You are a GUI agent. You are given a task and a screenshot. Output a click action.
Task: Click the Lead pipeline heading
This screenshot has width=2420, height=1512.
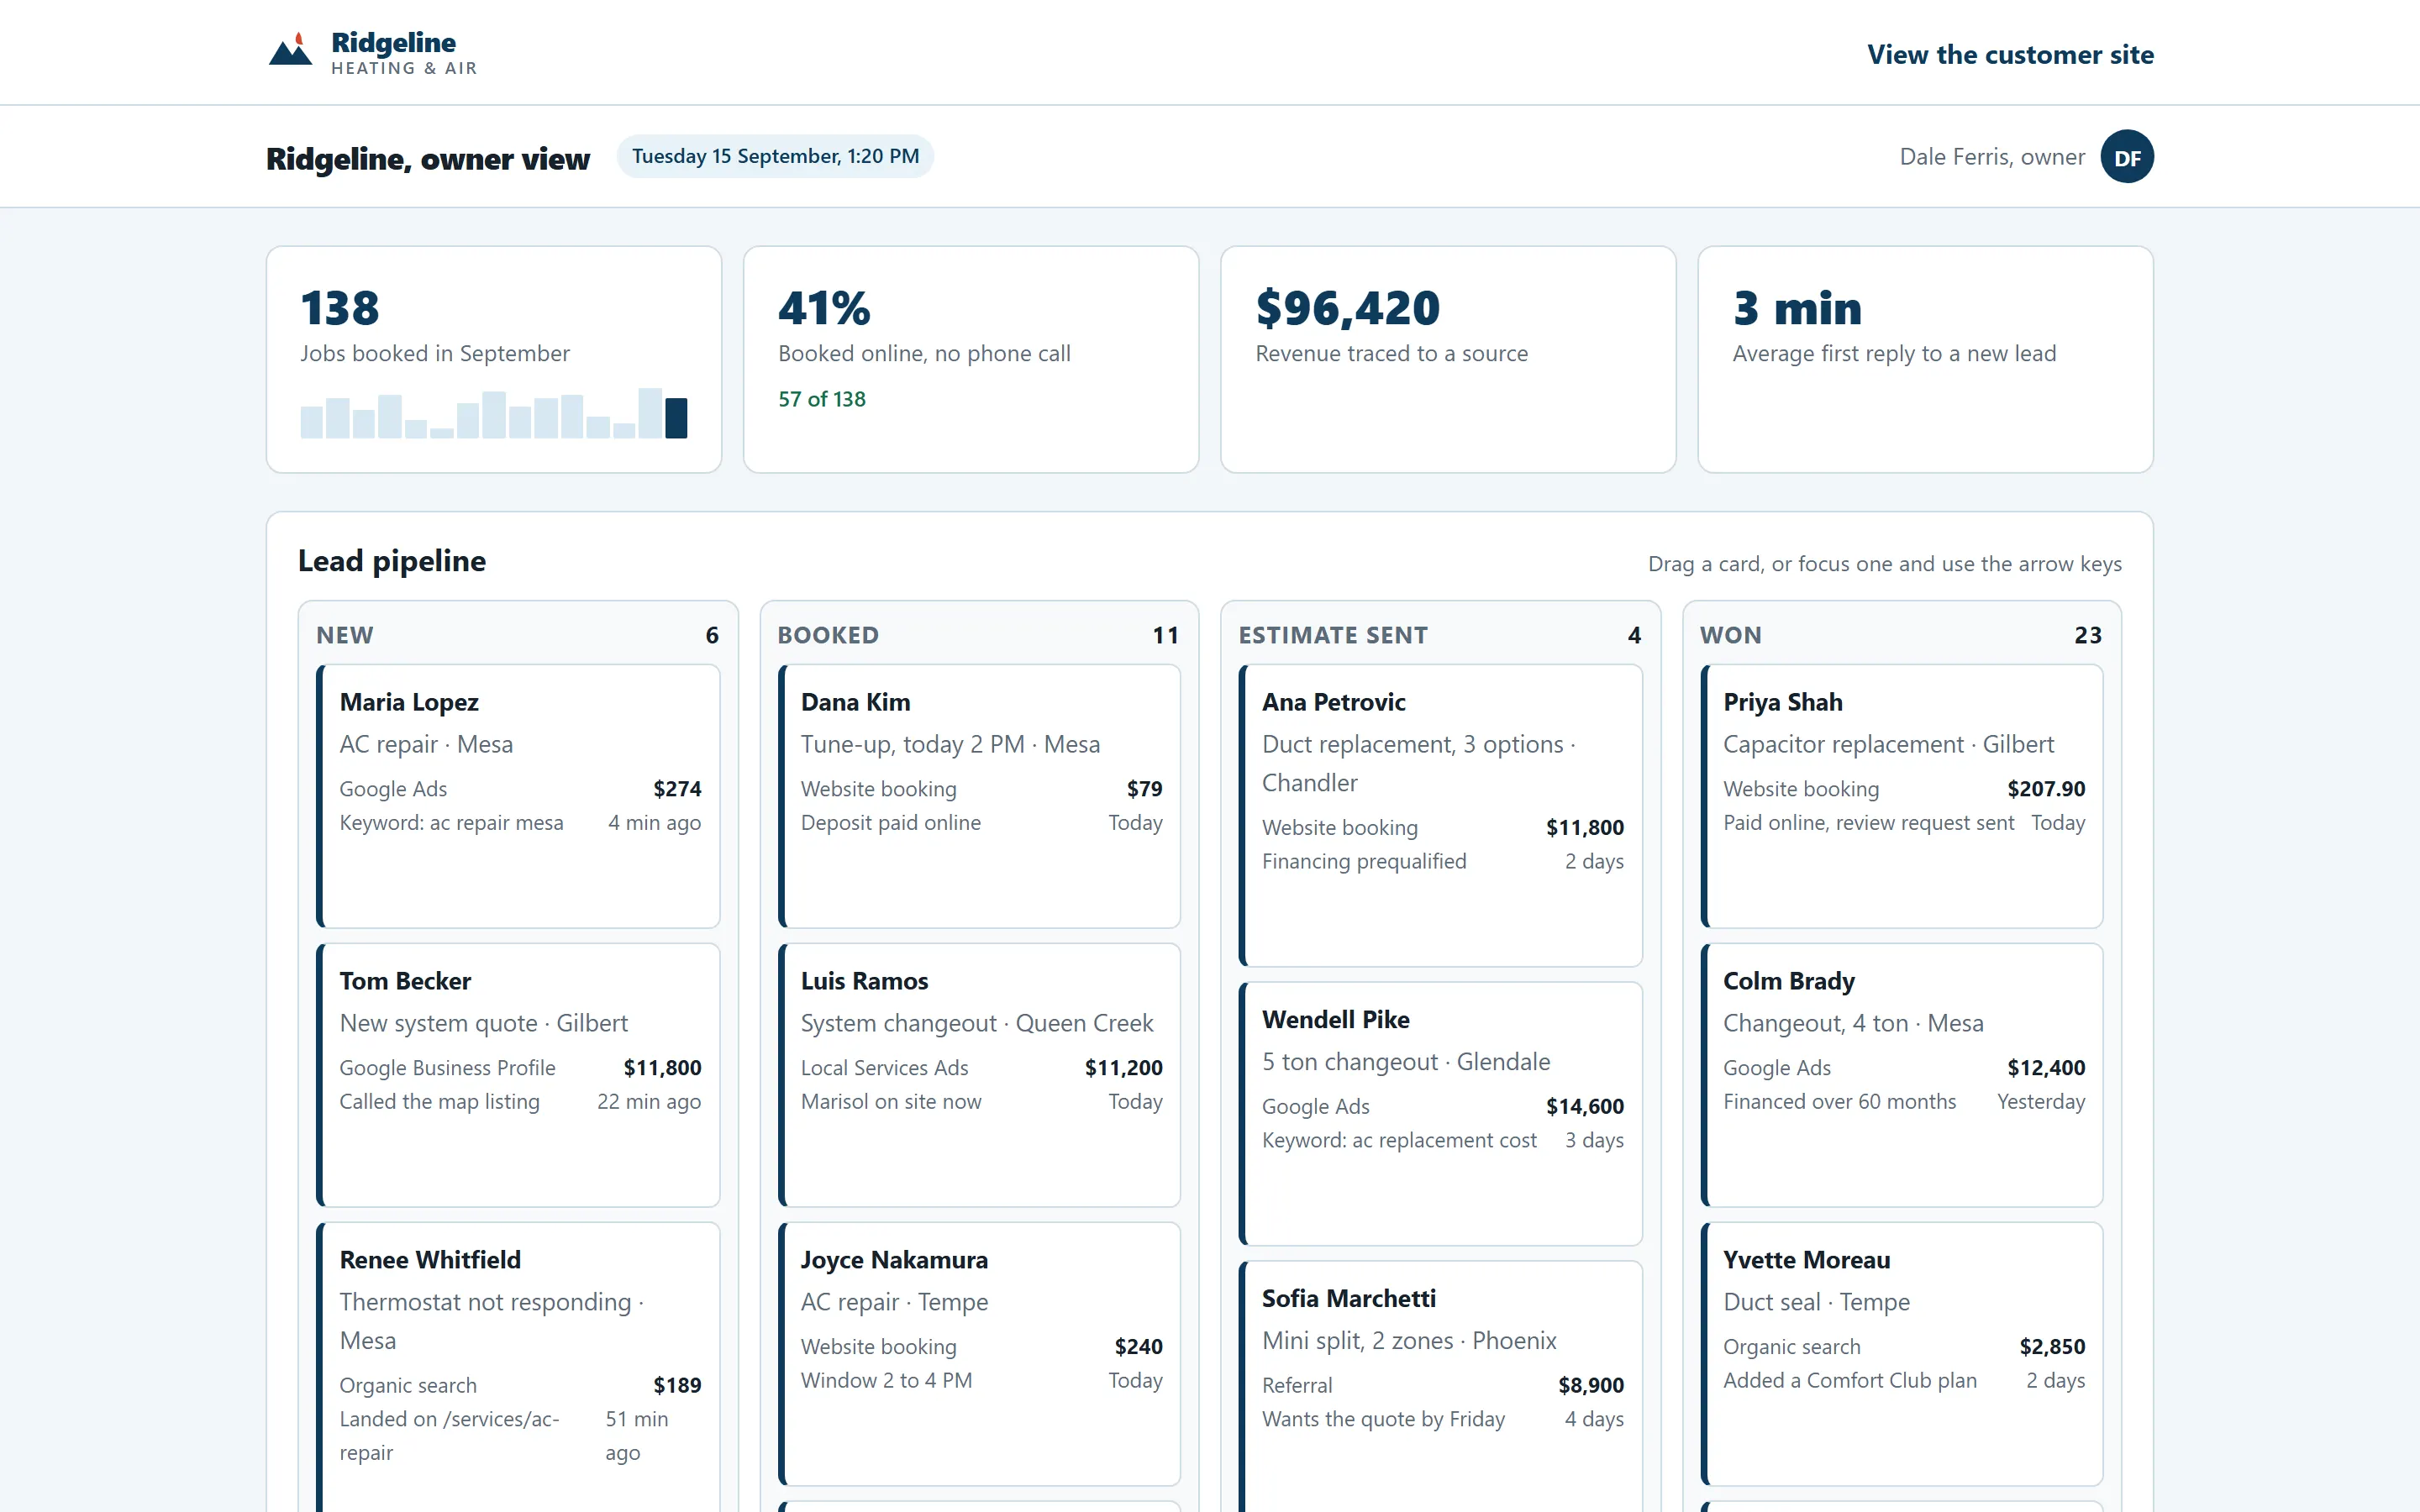pyautogui.click(x=392, y=561)
